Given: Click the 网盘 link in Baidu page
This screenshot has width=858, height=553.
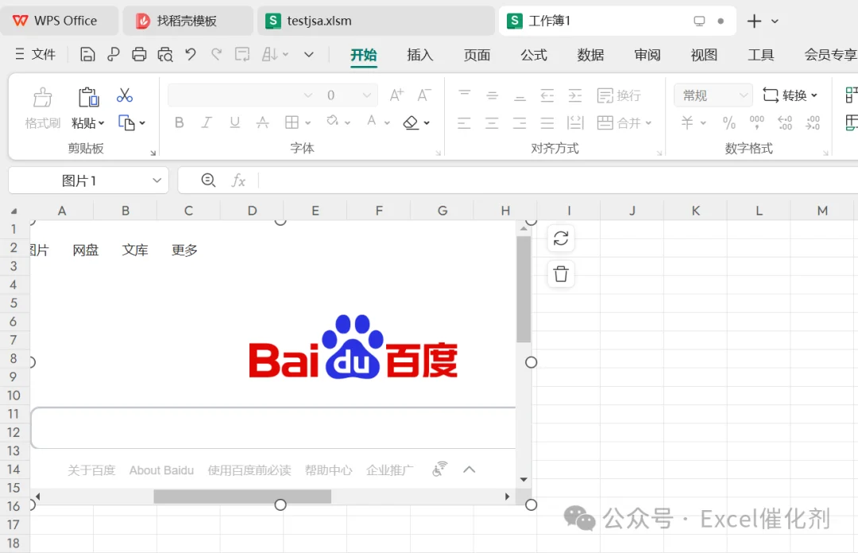Looking at the screenshot, I should pyautogui.click(x=85, y=250).
